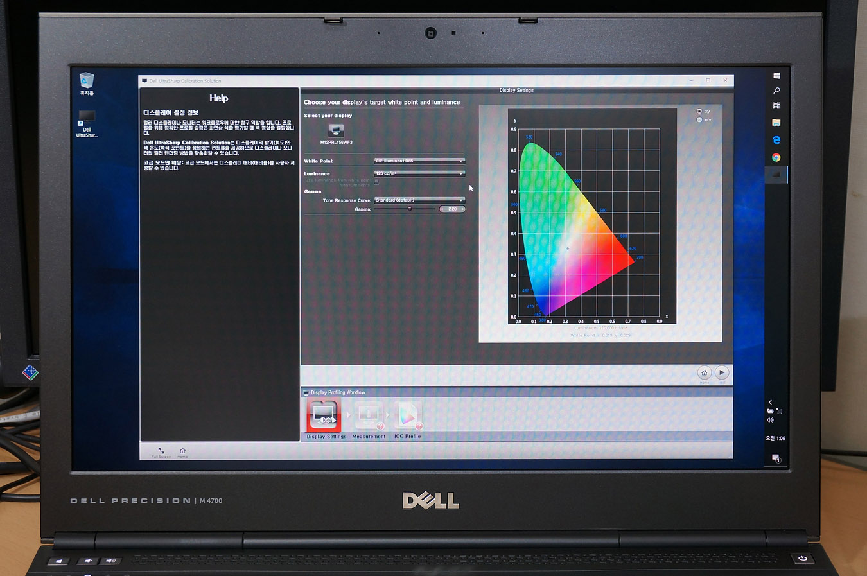
Task: Open the volume control in the tray
Action: coord(770,420)
